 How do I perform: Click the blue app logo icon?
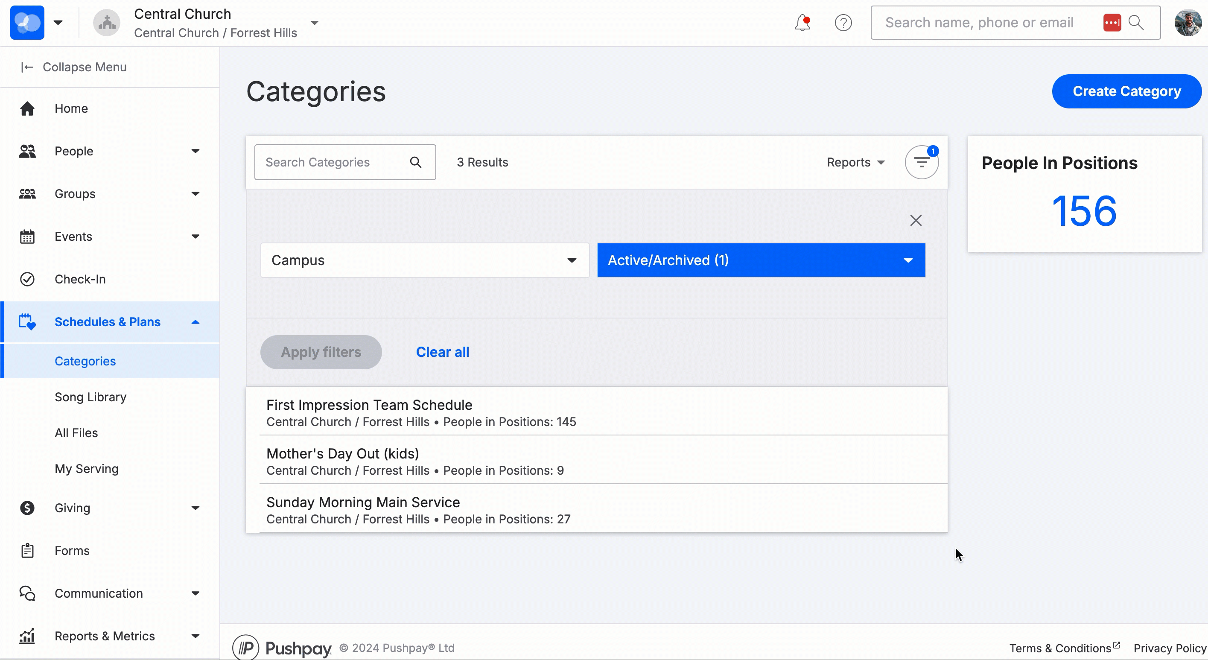27,23
